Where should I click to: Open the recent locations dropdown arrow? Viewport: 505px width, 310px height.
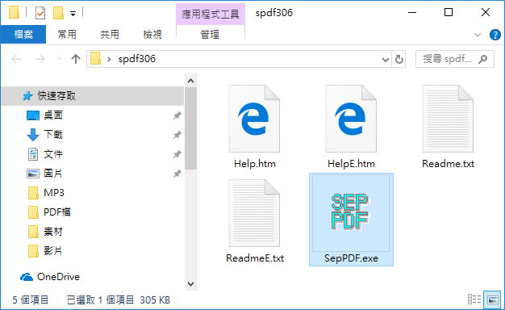pyautogui.click(x=59, y=59)
